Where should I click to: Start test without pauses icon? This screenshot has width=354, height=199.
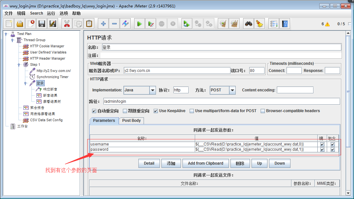(151, 24)
